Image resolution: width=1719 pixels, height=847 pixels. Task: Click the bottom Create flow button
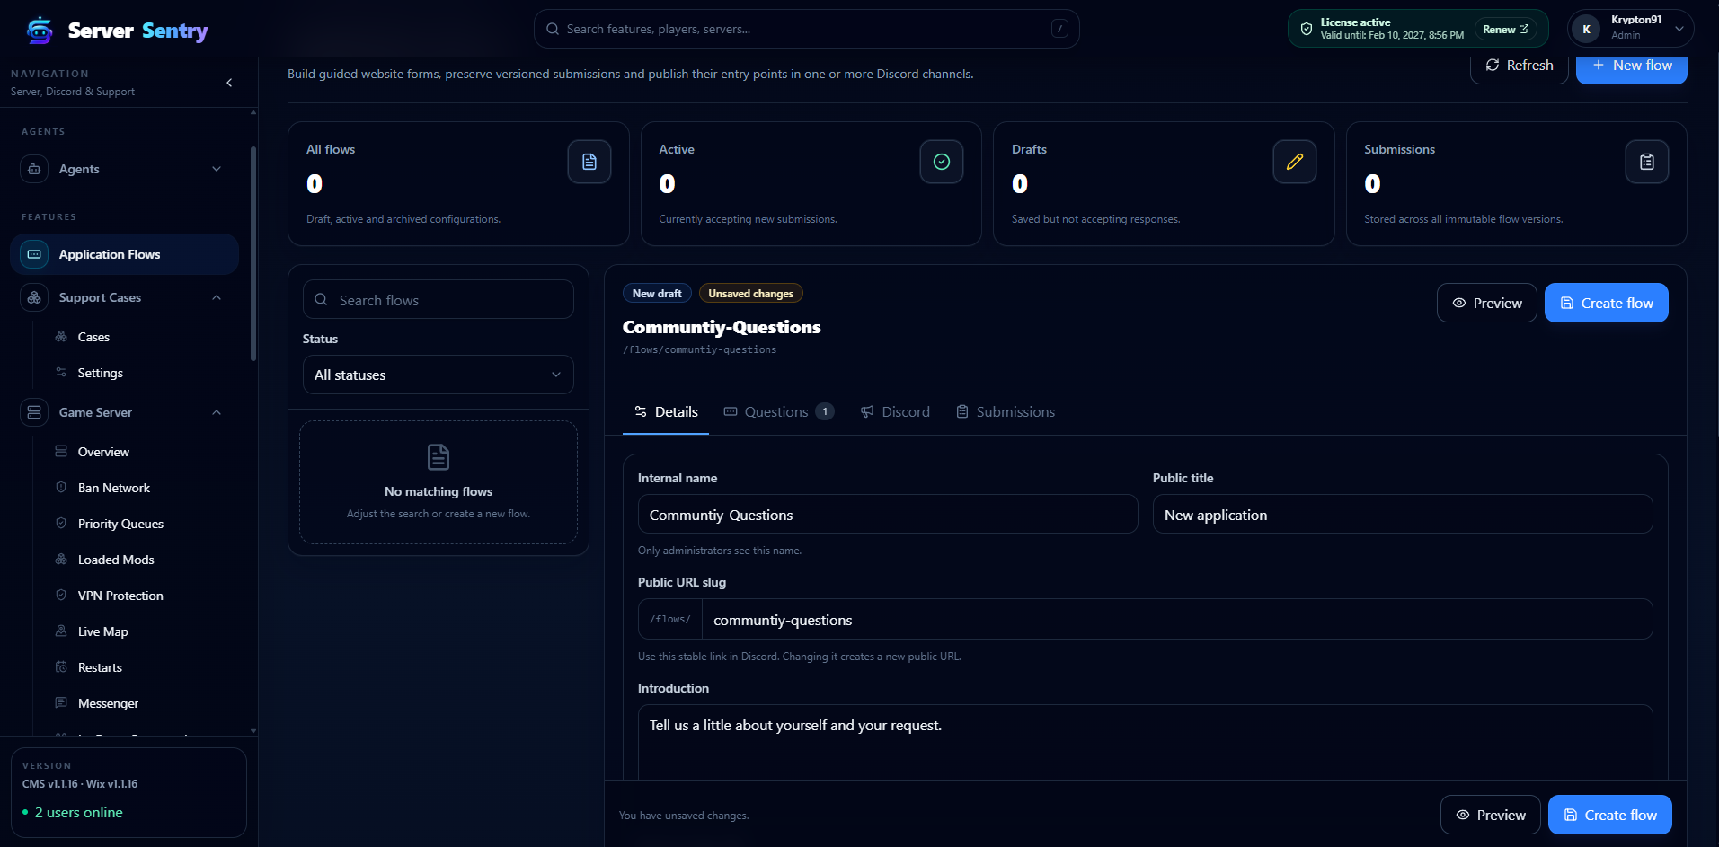click(1610, 815)
